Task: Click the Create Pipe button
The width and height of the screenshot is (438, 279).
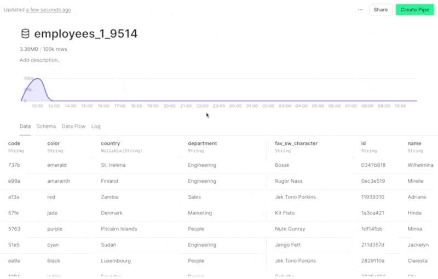Action: (414, 9)
